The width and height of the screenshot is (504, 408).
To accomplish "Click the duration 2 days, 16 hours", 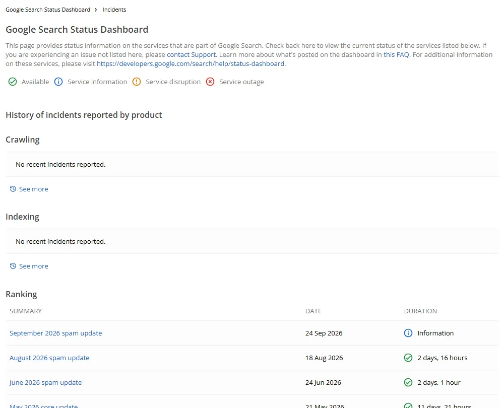I will [x=443, y=358].
